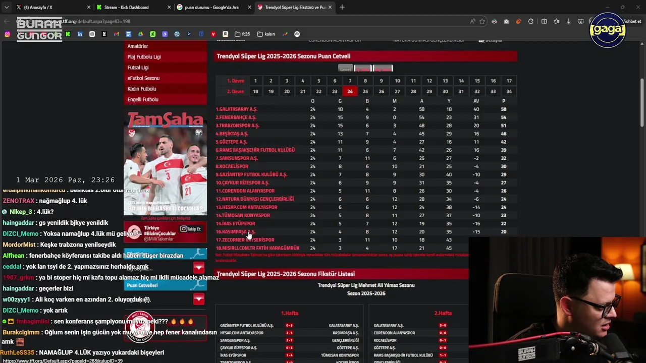Click the 1. Hafta Gaziantep 0-3 Galatasaray score

(x=289, y=326)
